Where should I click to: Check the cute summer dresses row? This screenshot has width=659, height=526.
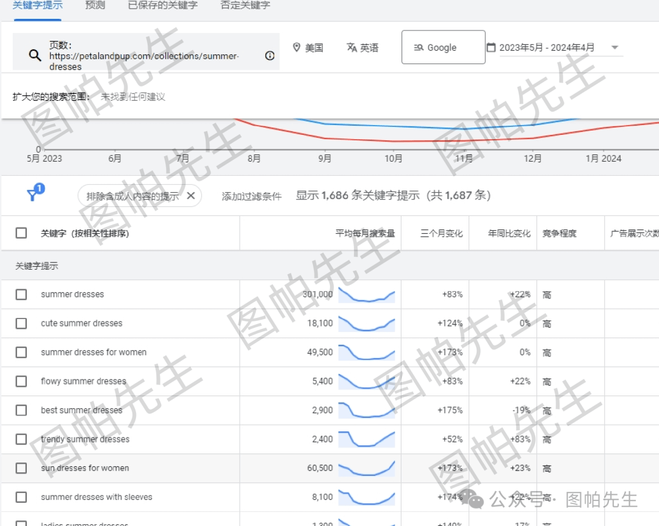point(21,323)
